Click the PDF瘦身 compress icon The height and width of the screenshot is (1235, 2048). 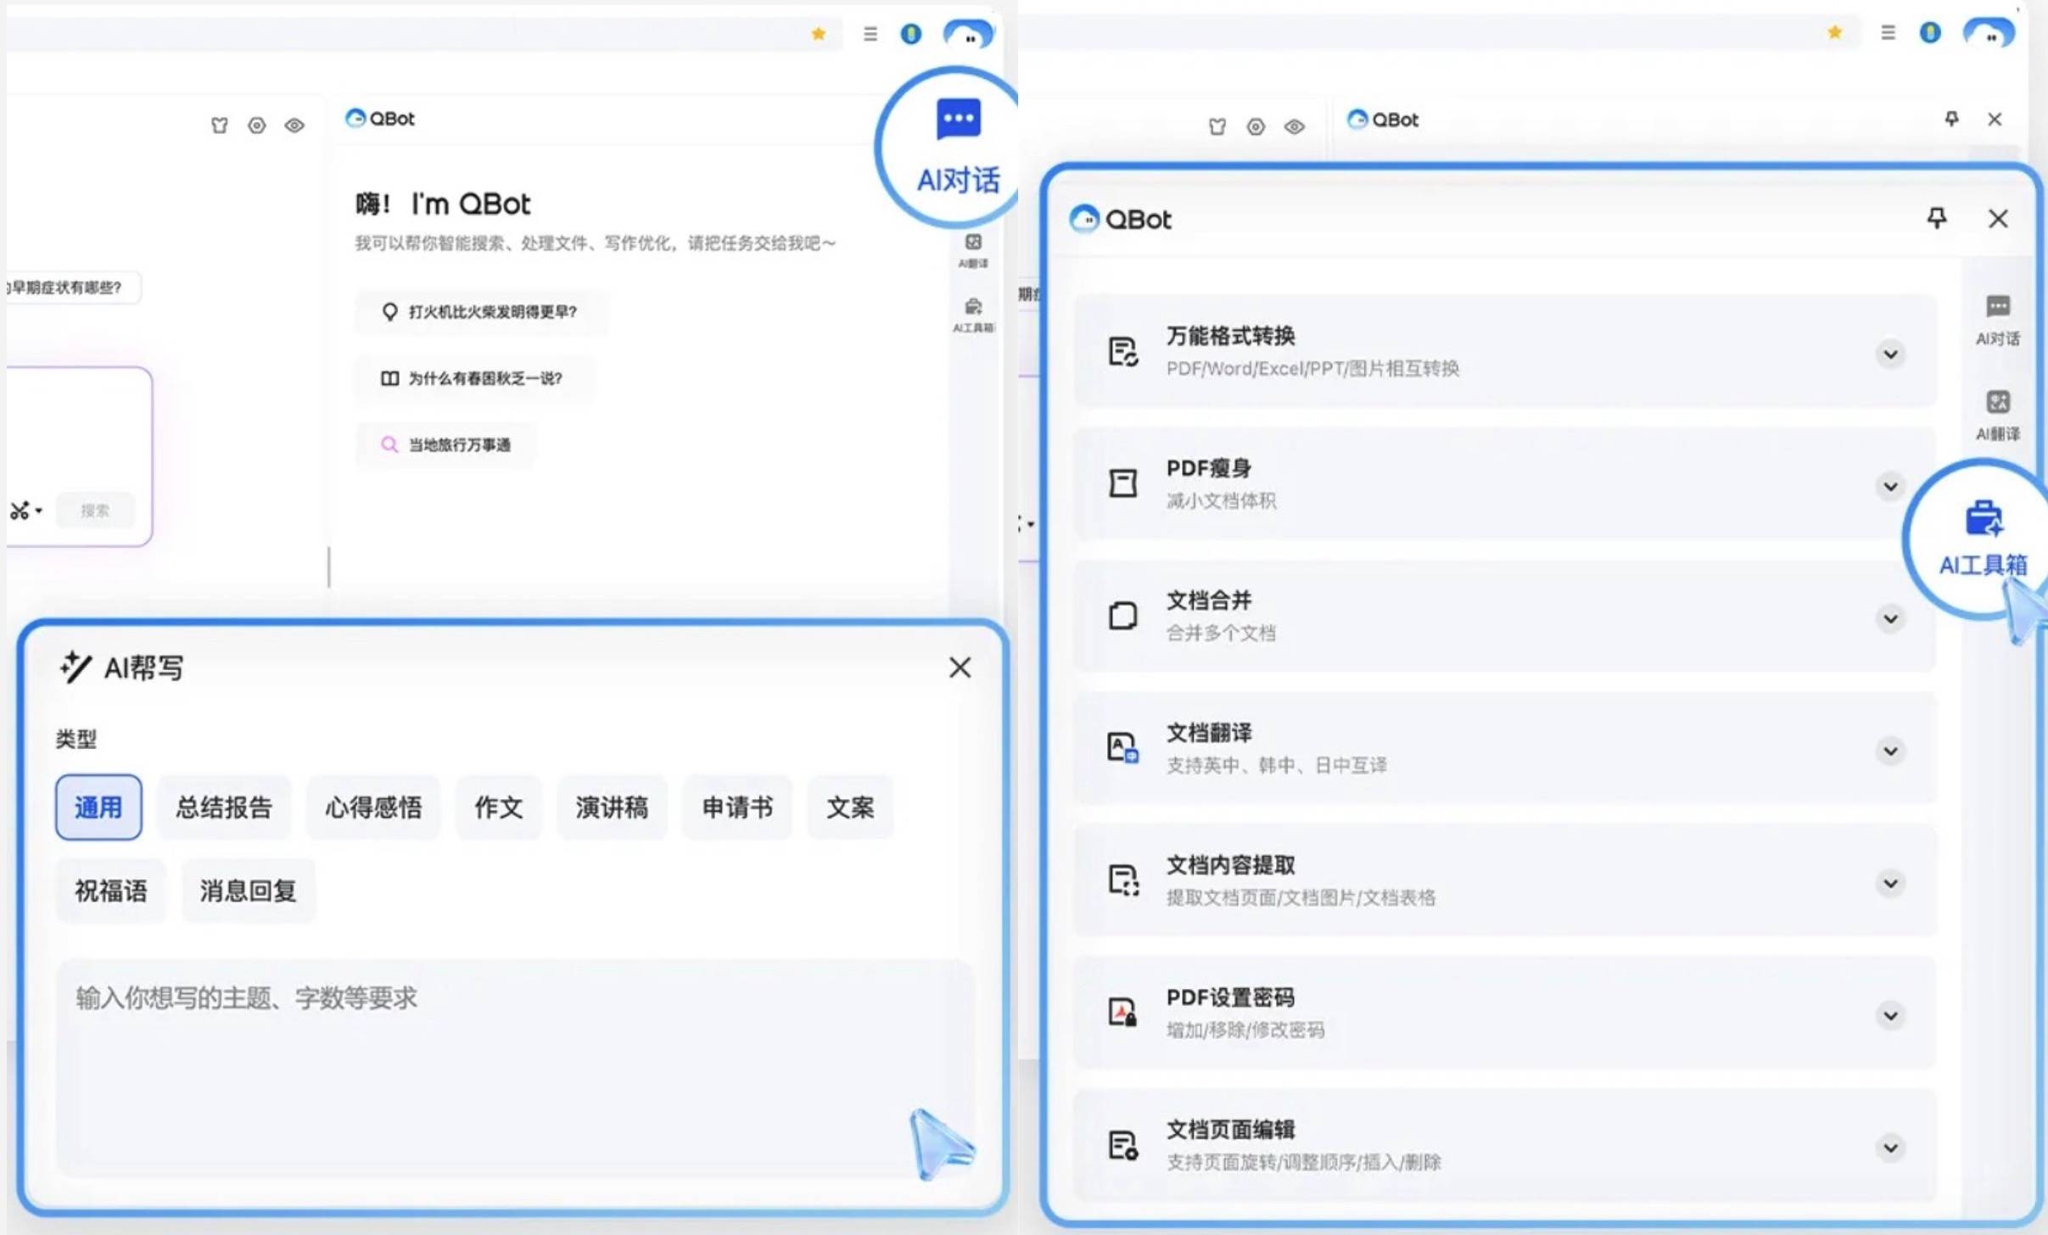[1123, 483]
